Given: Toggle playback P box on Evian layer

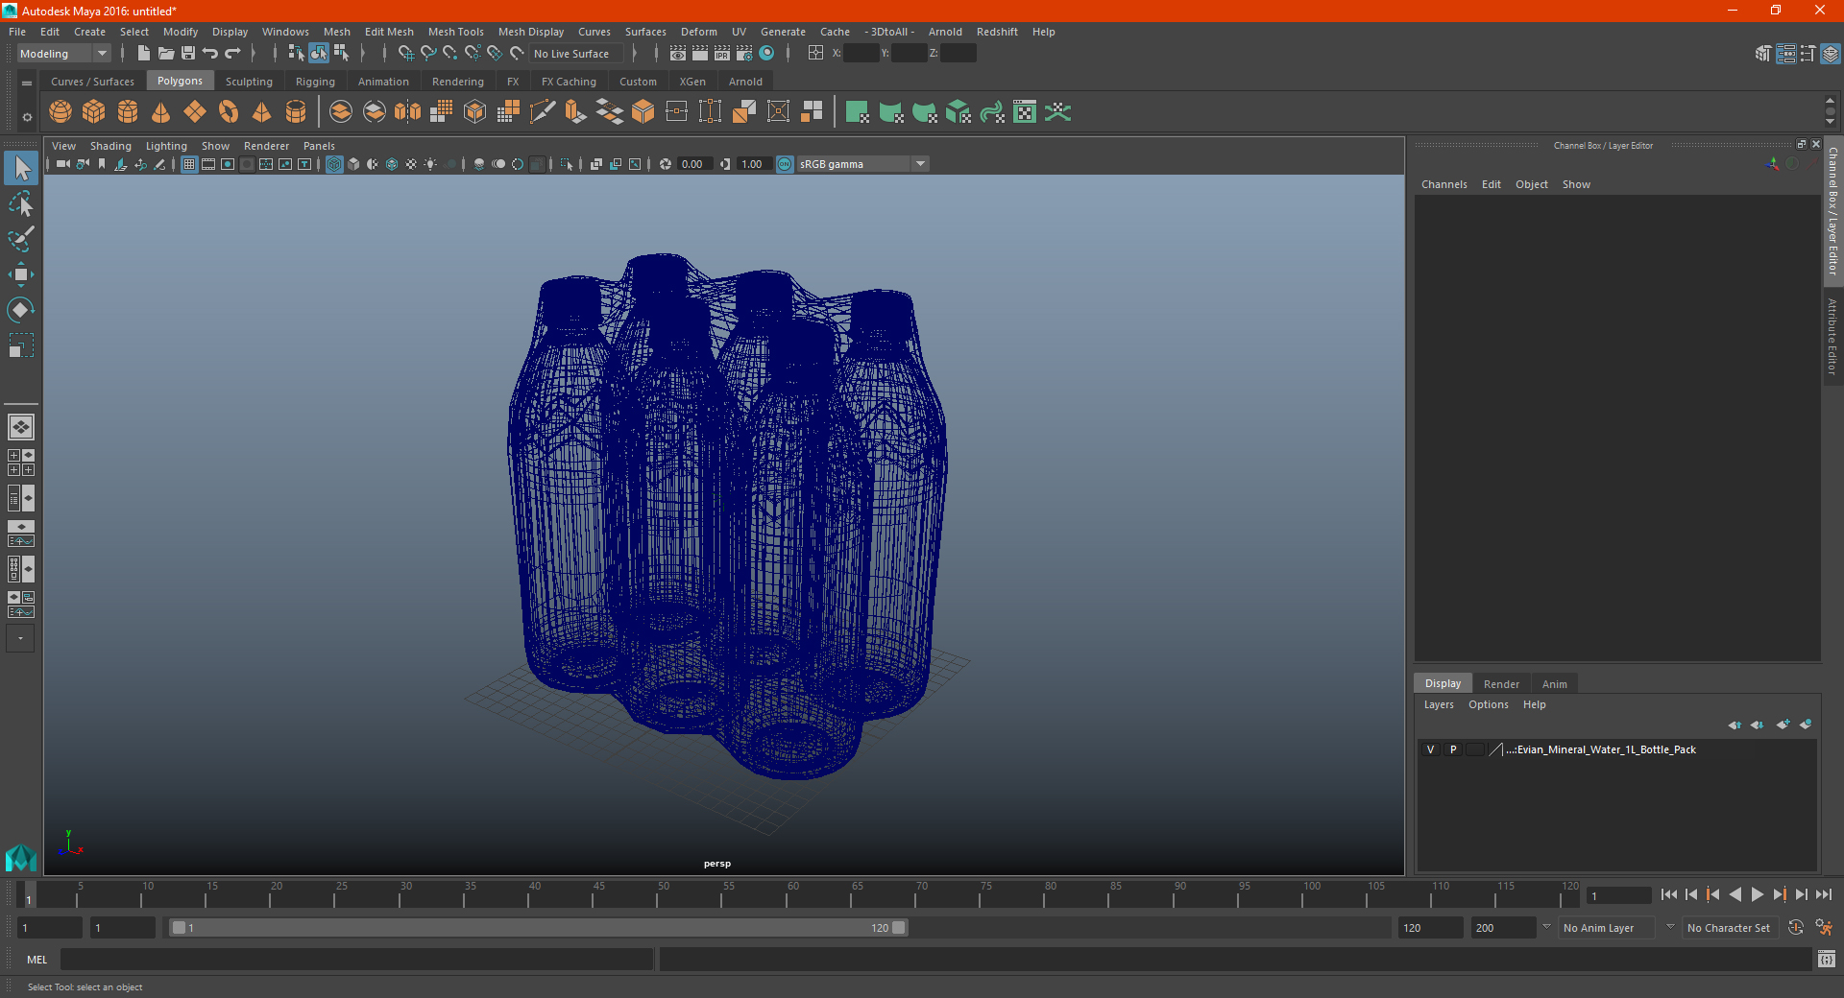Looking at the screenshot, I should pos(1453,749).
